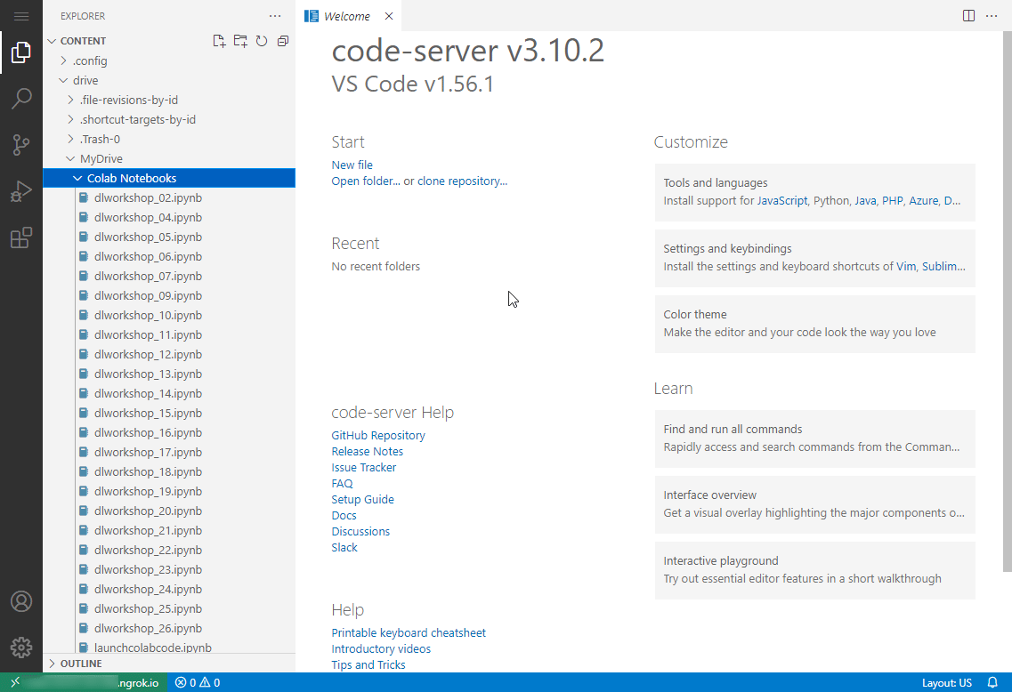Open the Source Control view
Viewport: 1012px width, 692px height.
(x=21, y=145)
